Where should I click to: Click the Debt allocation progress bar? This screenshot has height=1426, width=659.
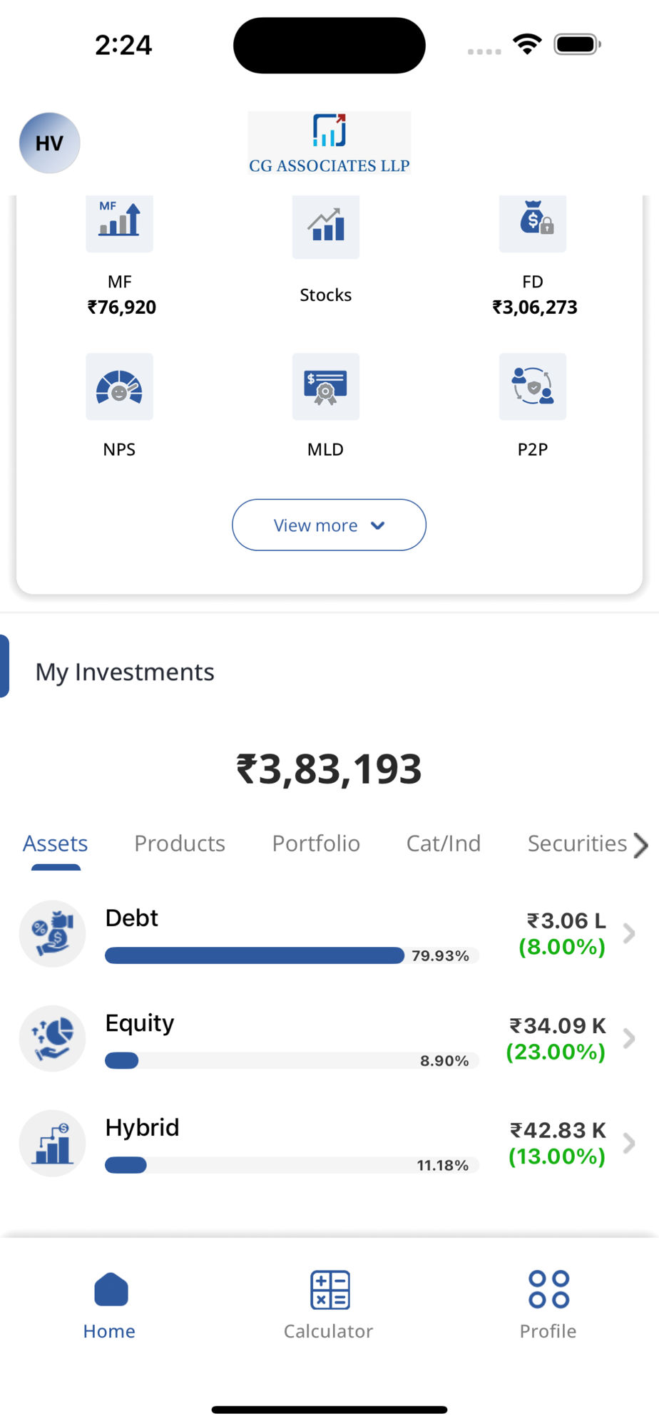tap(255, 955)
